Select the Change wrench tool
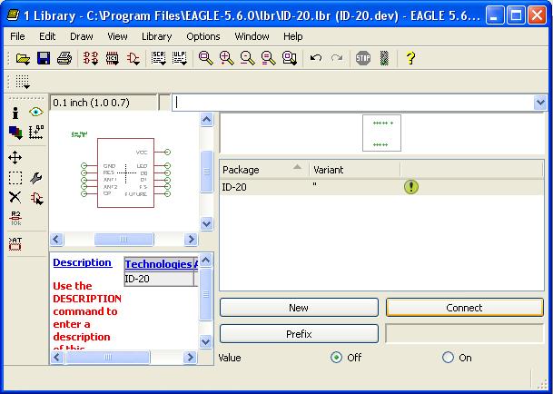Screen dimensions: 553x394 [x=36, y=178]
